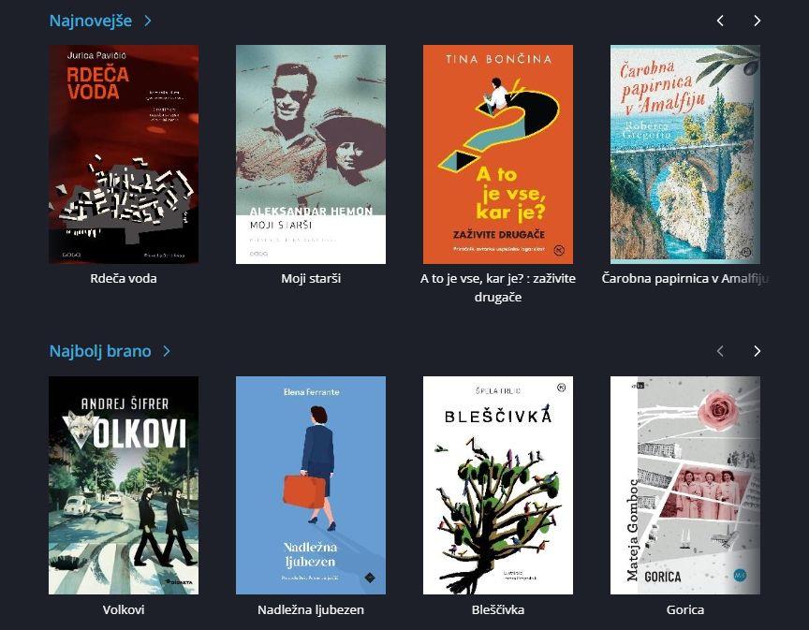The width and height of the screenshot is (809, 630).
Task: Open Čarobna papirnica v Amalfiju cover
Action: point(685,154)
